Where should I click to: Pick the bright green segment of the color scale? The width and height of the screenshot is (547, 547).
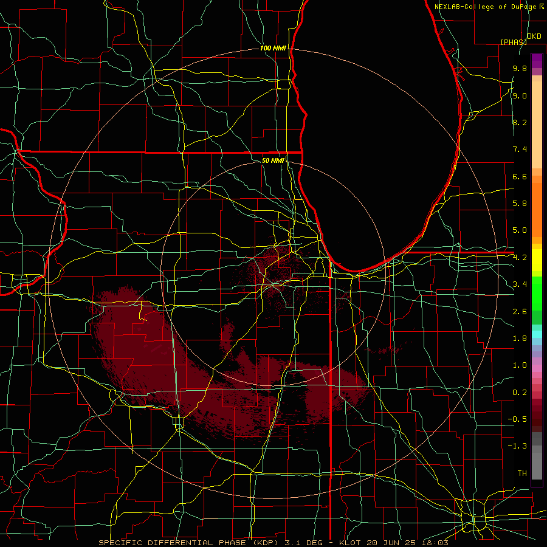[537, 293]
